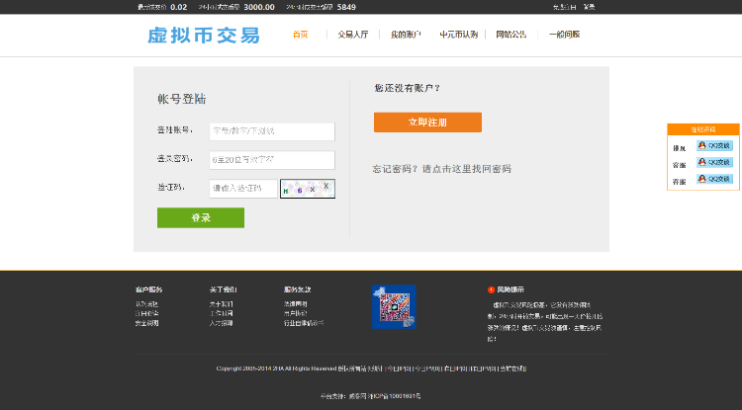Open 安全说明 under 客户服务

tap(146, 323)
